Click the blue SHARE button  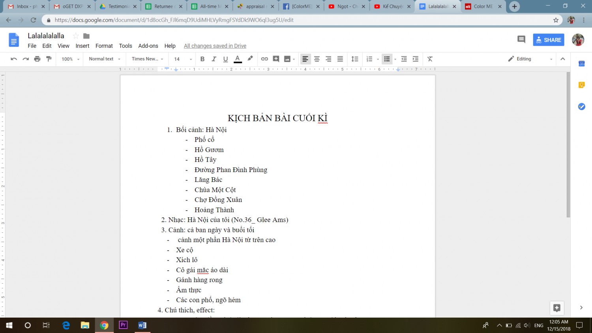[x=549, y=40]
